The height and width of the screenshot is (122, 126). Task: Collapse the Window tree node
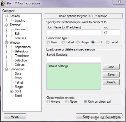pyautogui.click(x=6, y=43)
